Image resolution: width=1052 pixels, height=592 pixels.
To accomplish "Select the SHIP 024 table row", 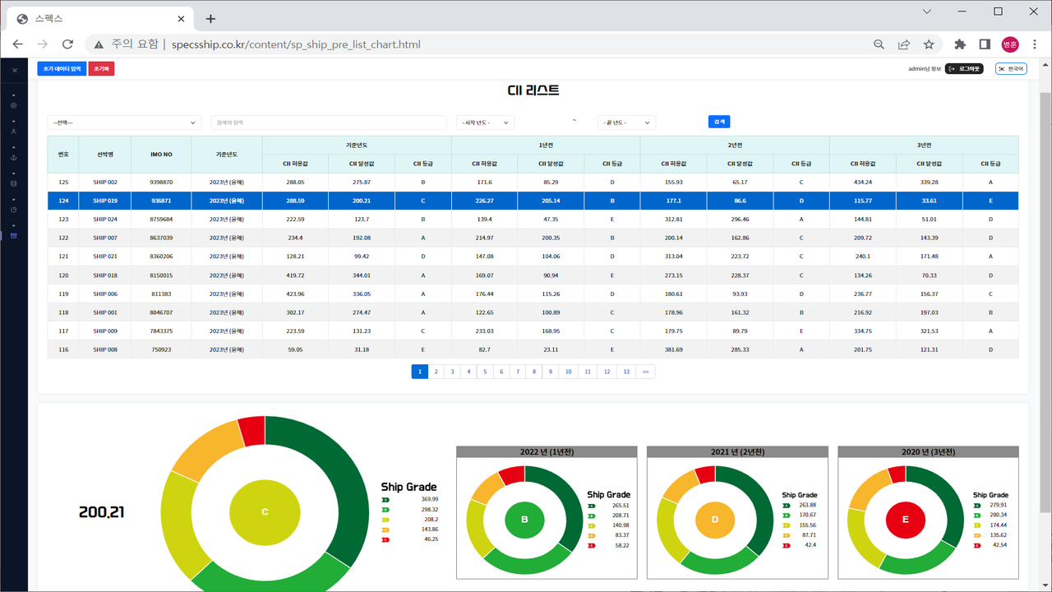I will tap(533, 220).
